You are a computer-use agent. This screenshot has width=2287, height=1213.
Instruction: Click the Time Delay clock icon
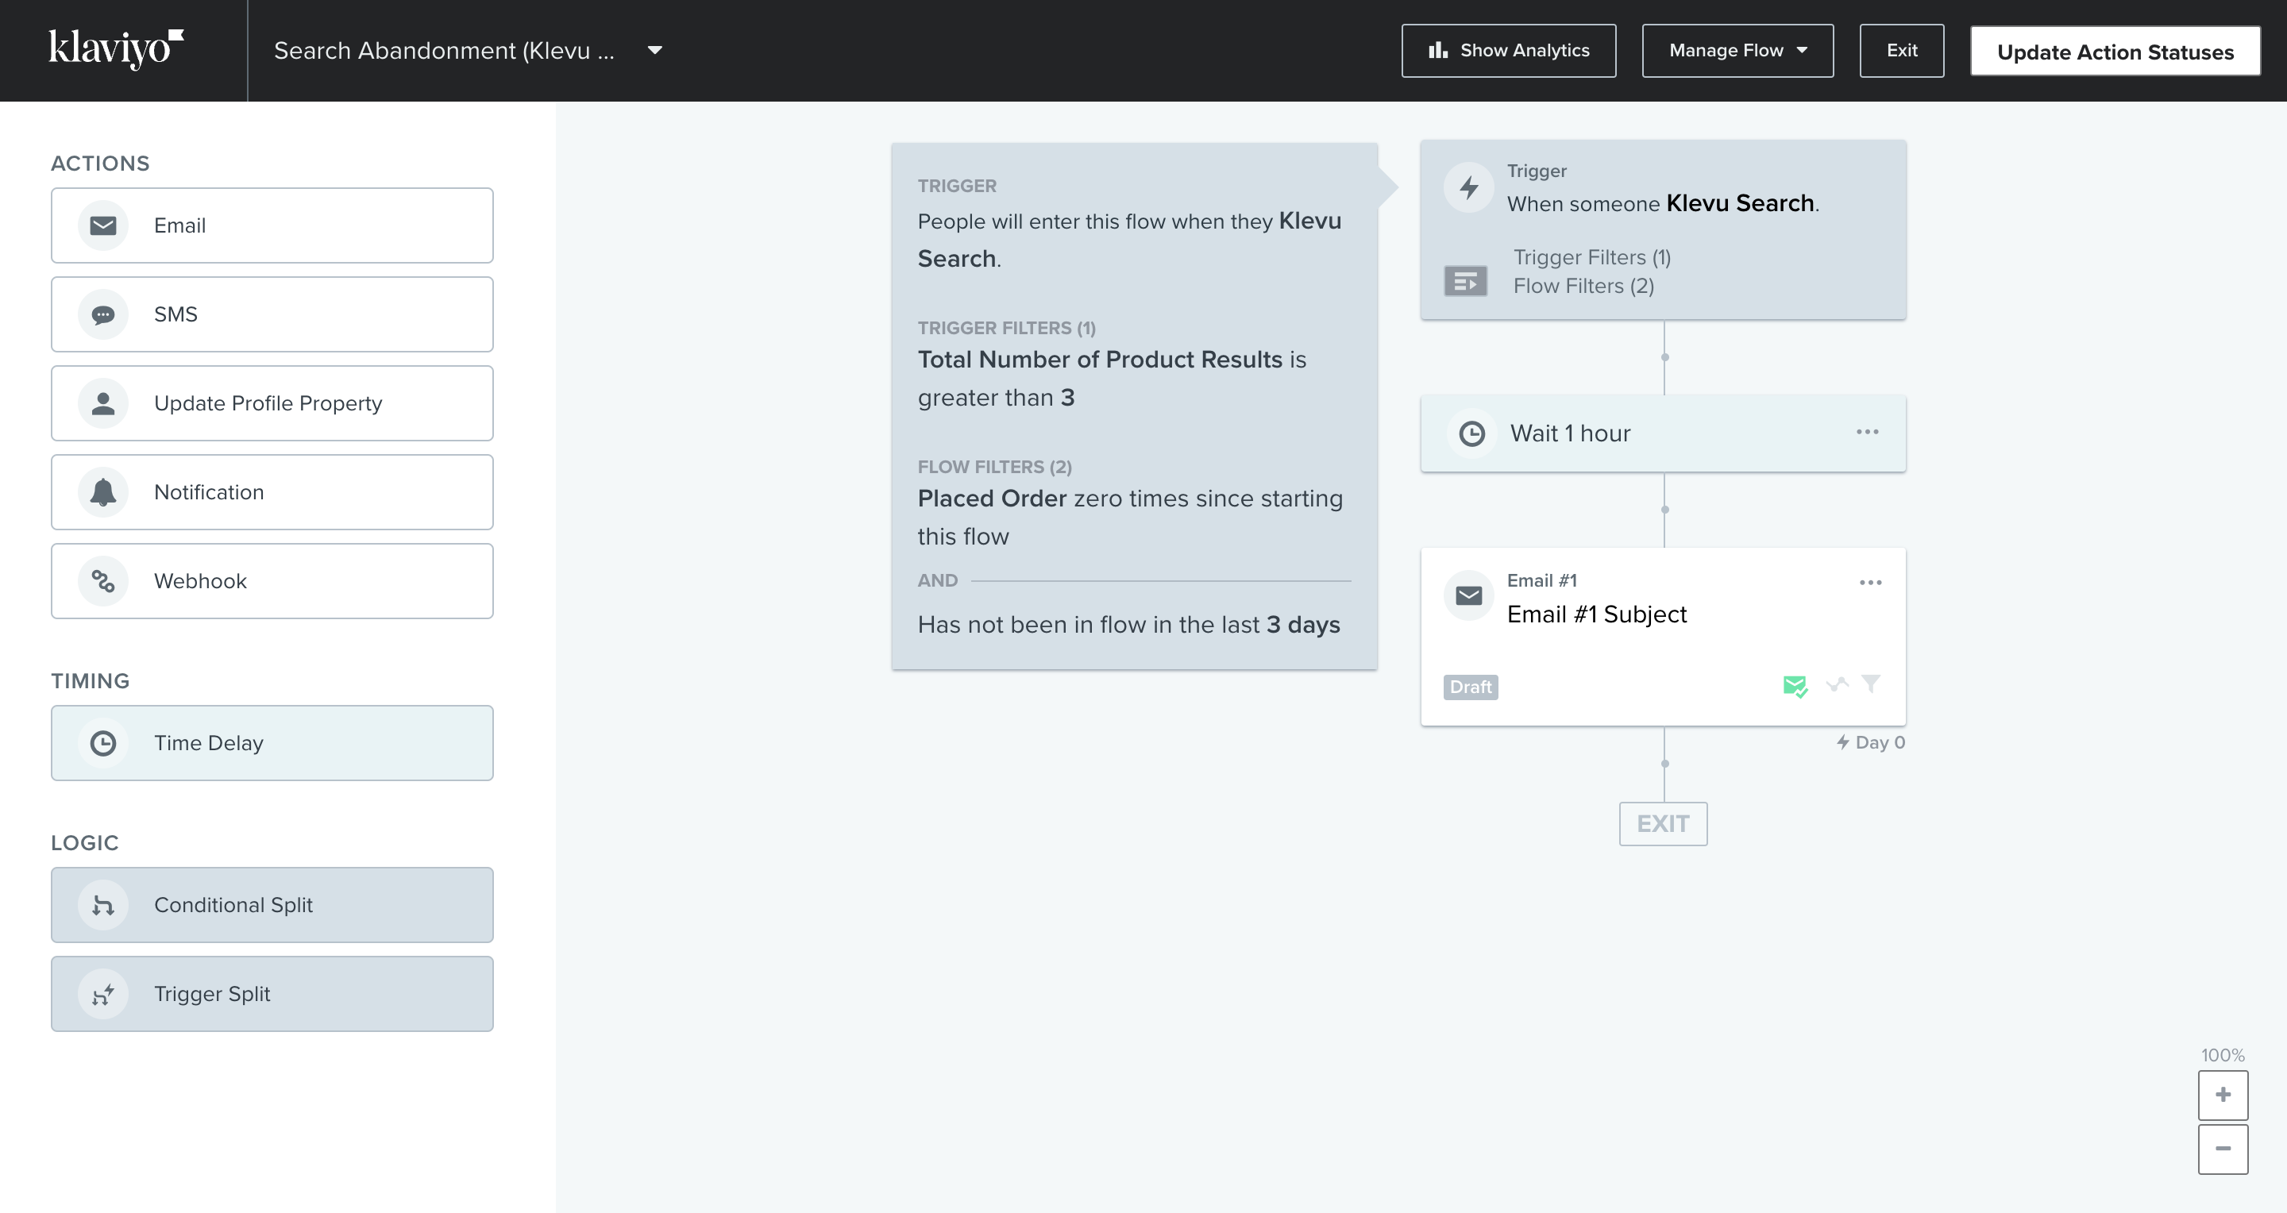[x=103, y=743]
